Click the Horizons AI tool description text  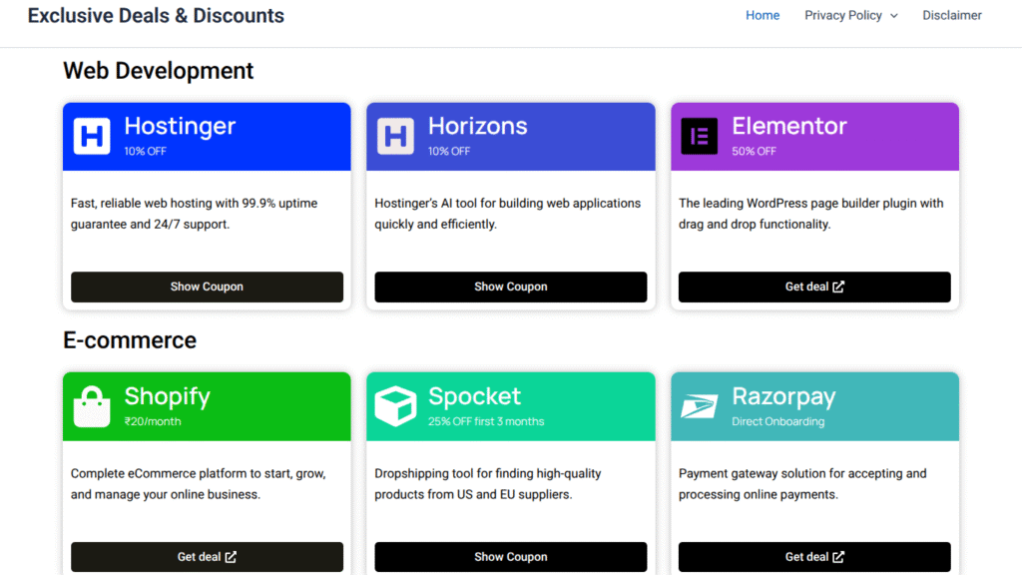(x=508, y=214)
